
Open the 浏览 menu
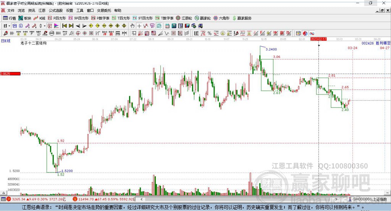coord(21,10)
